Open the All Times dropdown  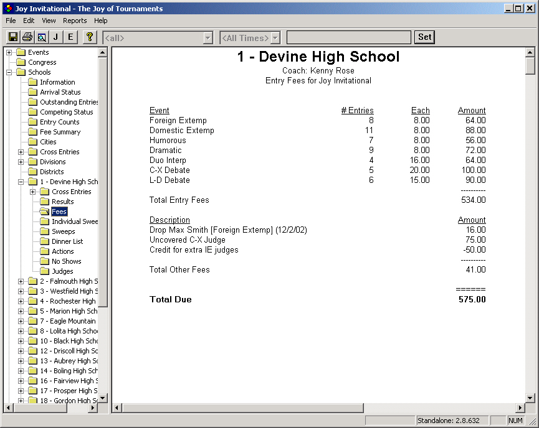pyautogui.click(x=275, y=38)
